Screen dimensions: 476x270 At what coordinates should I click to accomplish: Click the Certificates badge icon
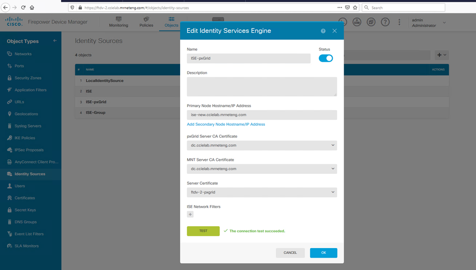tap(10, 198)
